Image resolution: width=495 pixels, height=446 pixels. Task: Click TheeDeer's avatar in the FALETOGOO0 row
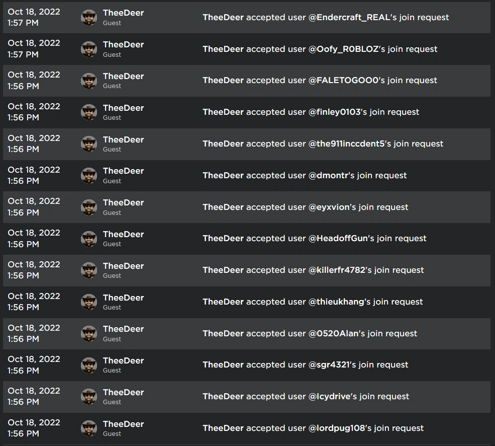[x=89, y=81]
